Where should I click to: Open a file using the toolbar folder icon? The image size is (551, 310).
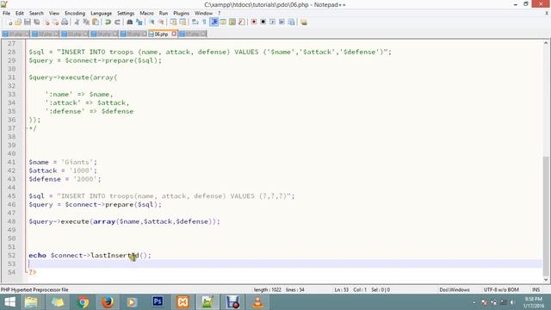(x=18, y=22)
